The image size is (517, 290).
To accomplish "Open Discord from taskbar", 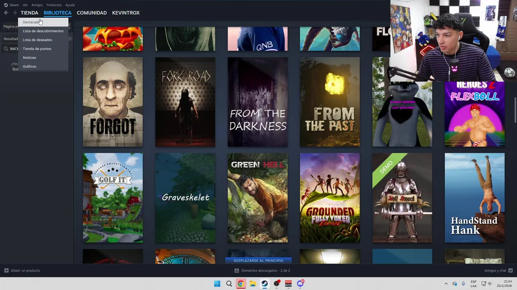I will (300, 284).
